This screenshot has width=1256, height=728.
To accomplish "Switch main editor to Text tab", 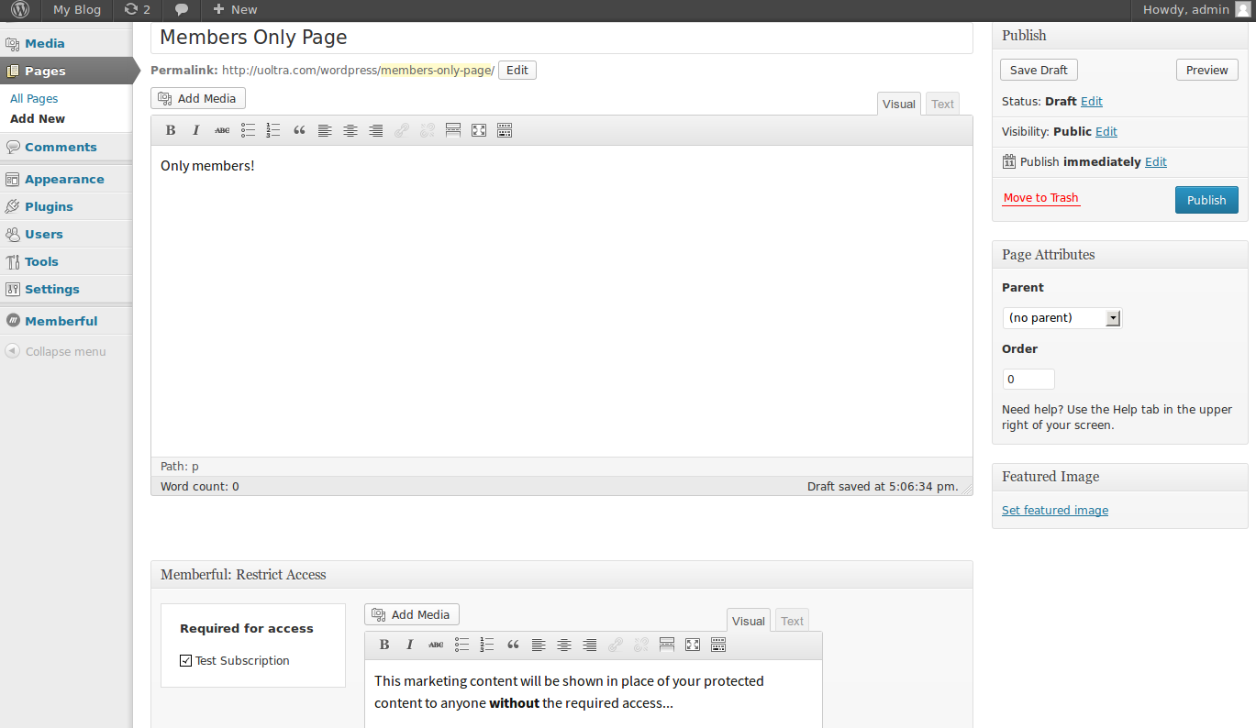I will tap(942, 104).
